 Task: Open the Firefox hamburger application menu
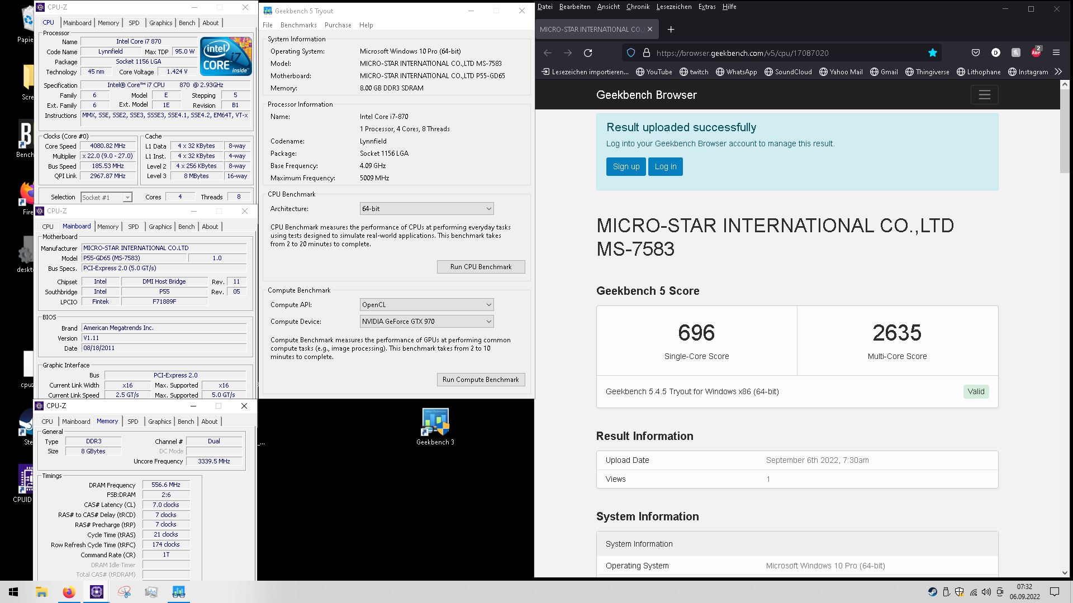point(1056,52)
